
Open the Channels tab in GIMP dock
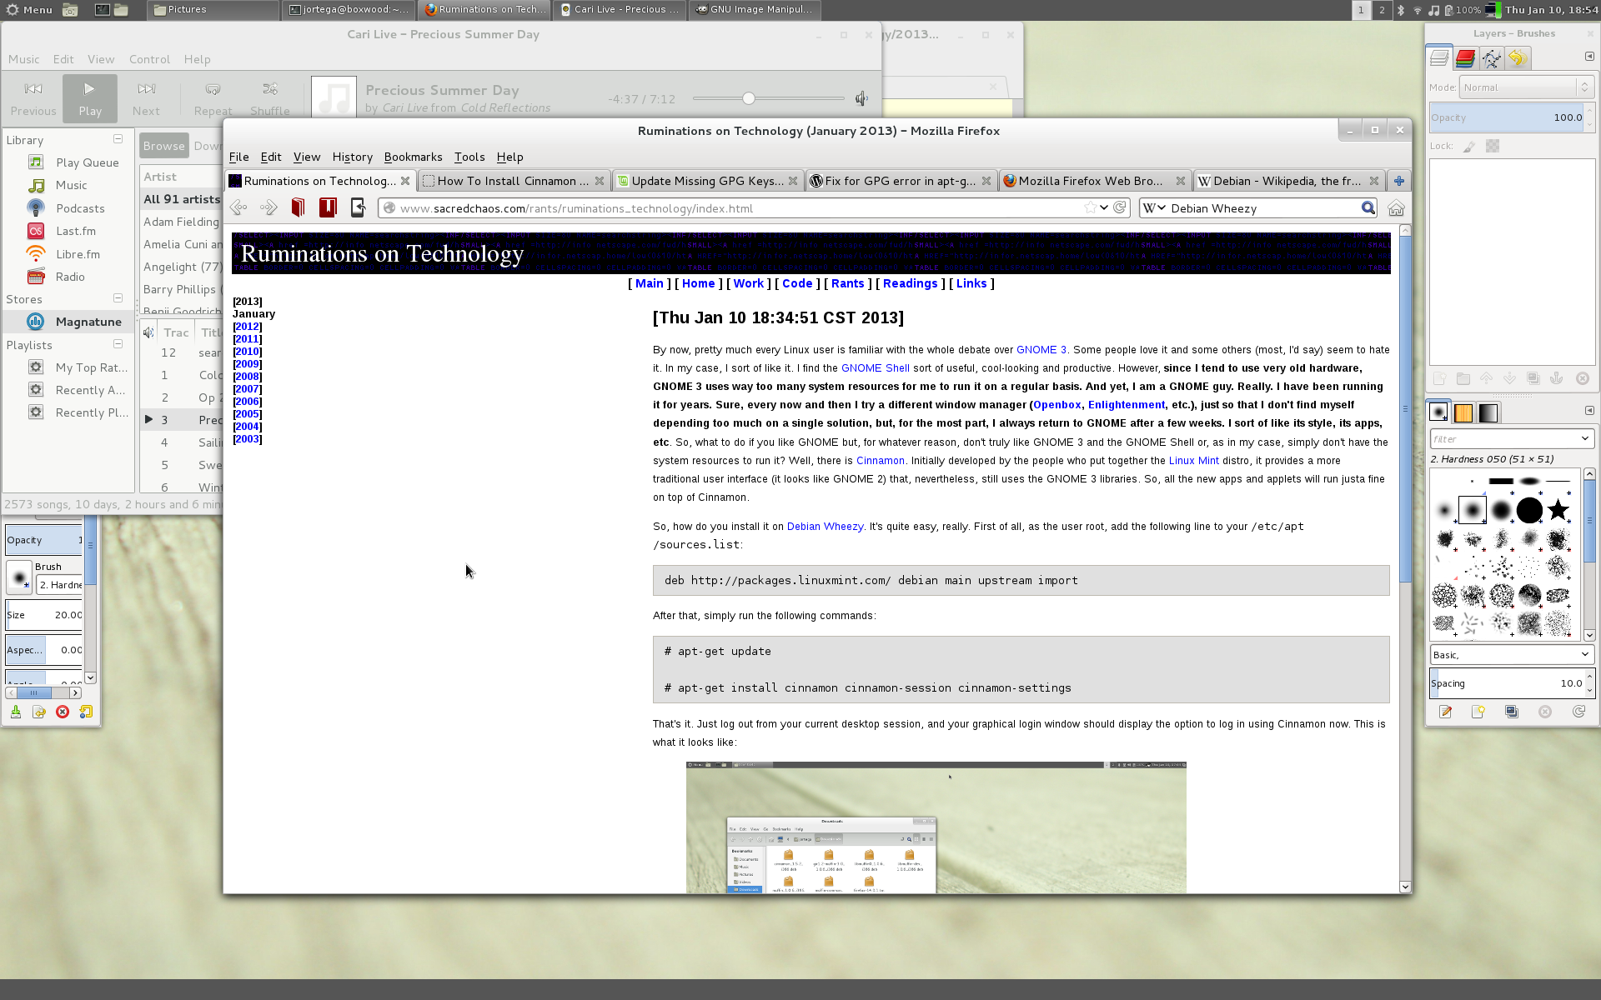point(1465,57)
